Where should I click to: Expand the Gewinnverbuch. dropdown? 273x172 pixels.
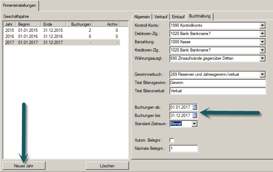point(263,74)
